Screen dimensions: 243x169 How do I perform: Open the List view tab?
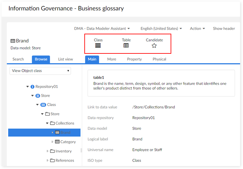point(65,59)
